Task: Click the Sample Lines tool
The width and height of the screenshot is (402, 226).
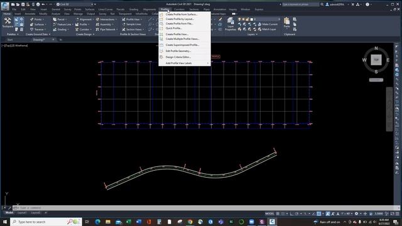Action: (x=131, y=24)
